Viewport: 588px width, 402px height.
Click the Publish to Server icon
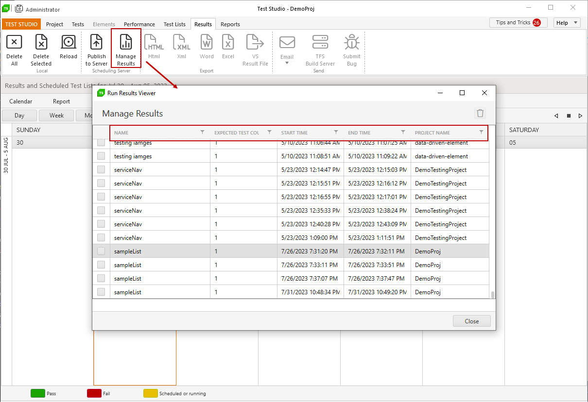97,42
